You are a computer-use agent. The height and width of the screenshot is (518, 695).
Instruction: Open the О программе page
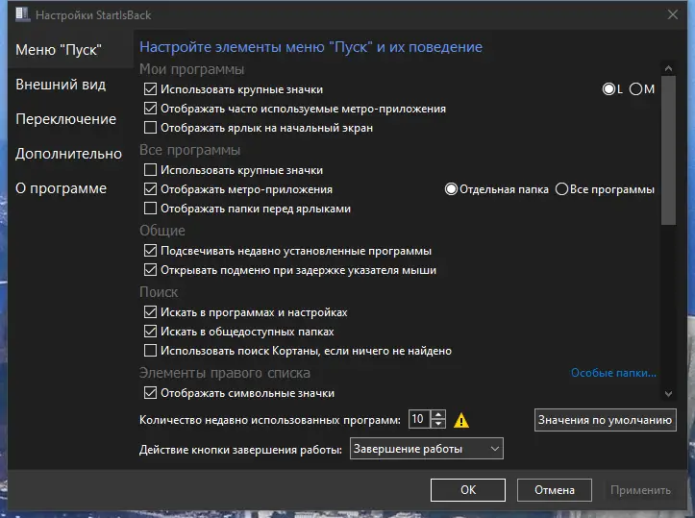[61, 187]
